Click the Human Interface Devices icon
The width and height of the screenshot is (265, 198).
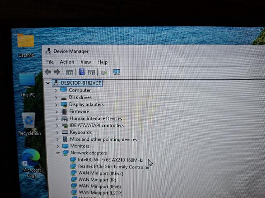tap(65, 118)
